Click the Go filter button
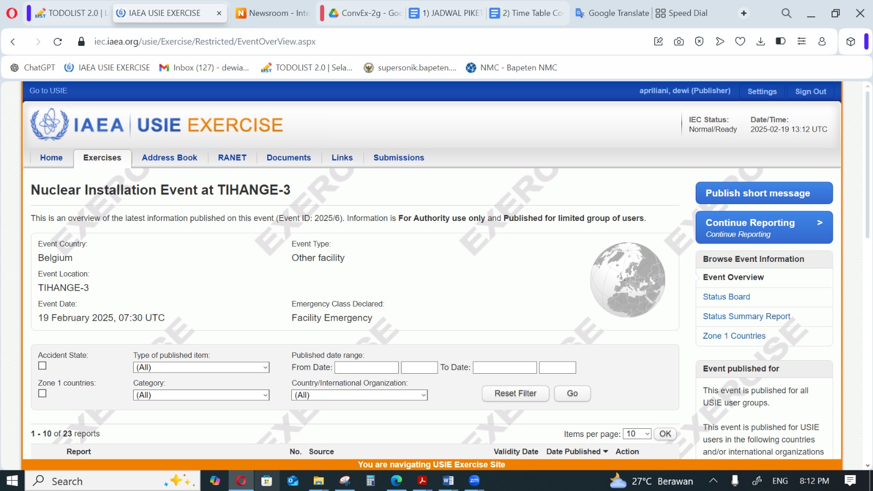 (572, 393)
